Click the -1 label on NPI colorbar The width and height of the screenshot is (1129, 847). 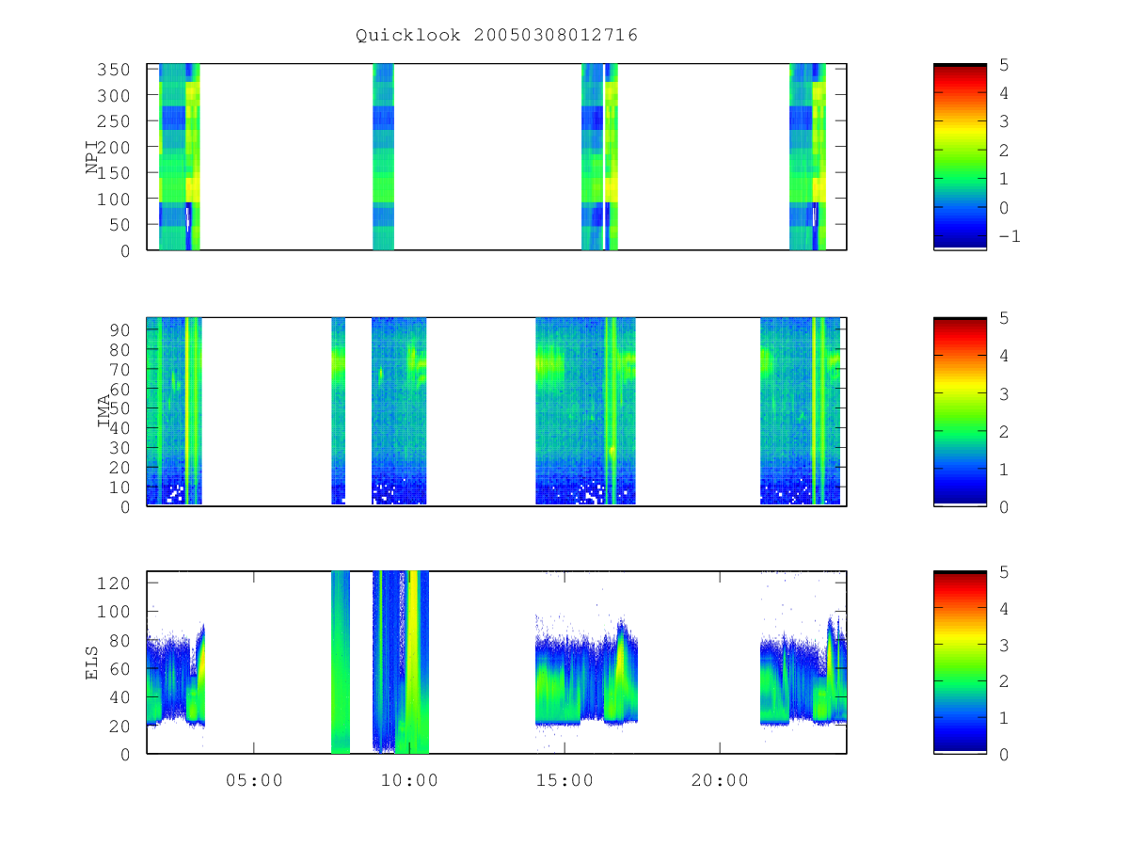[x=1008, y=237]
